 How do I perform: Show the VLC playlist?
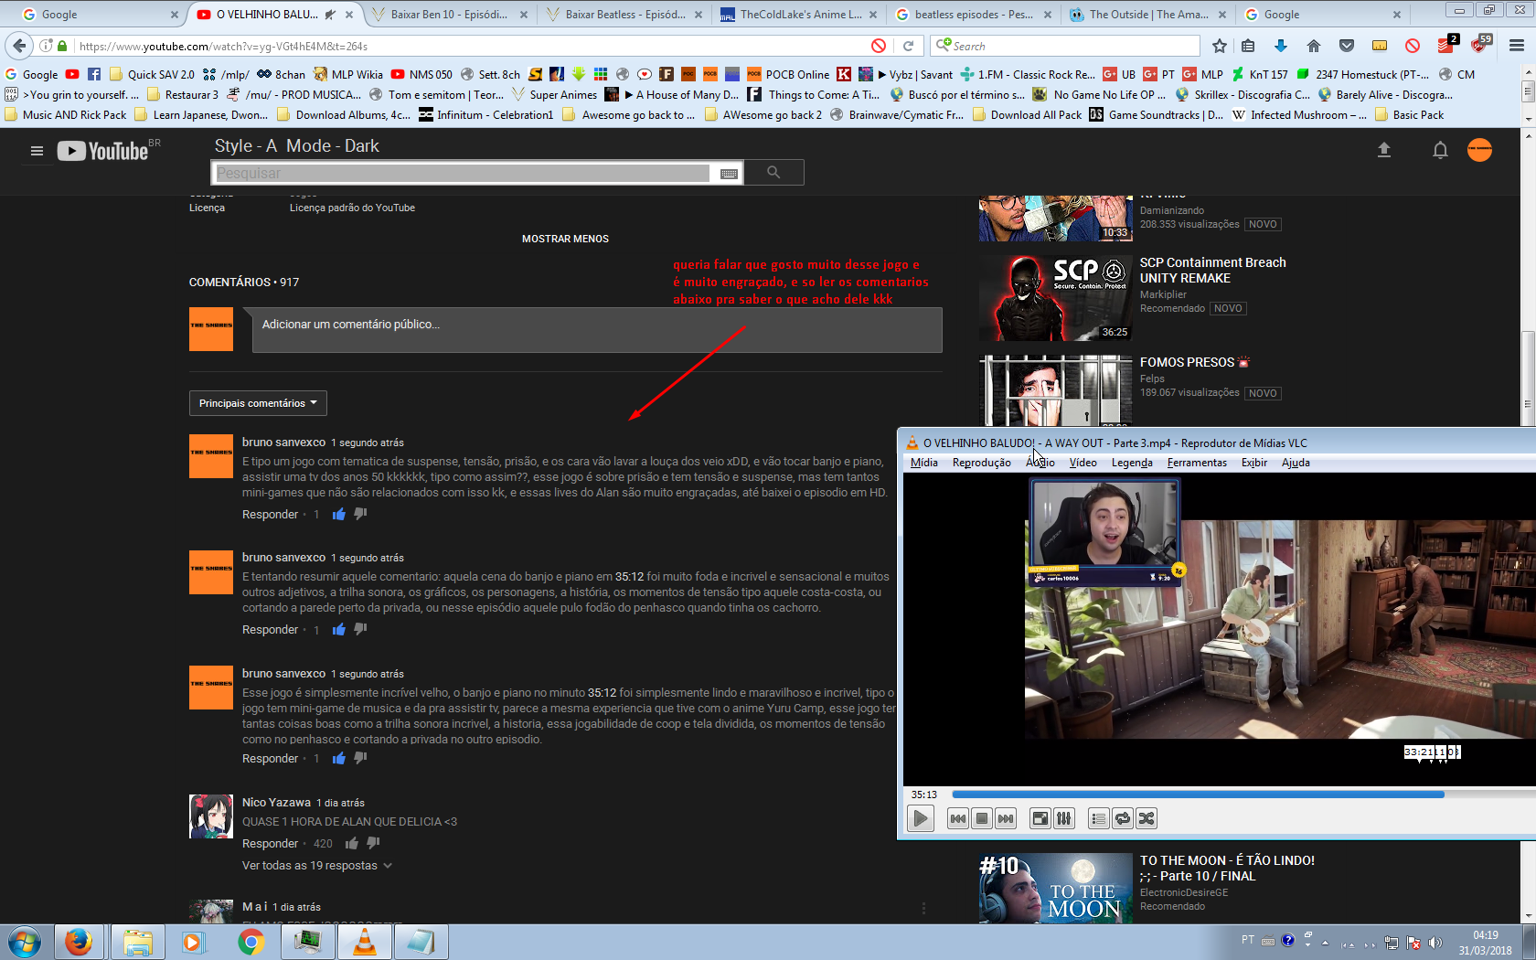click(1099, 818)
